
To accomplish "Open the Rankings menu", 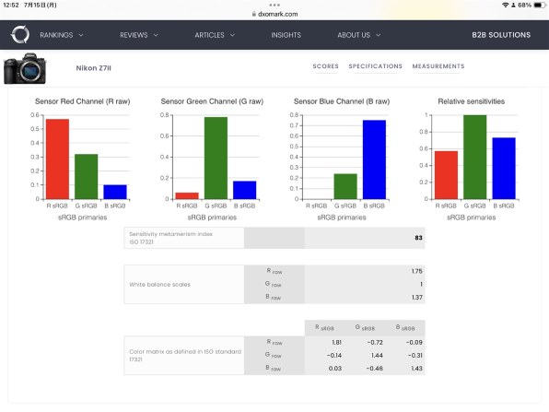I will point(56,35).
